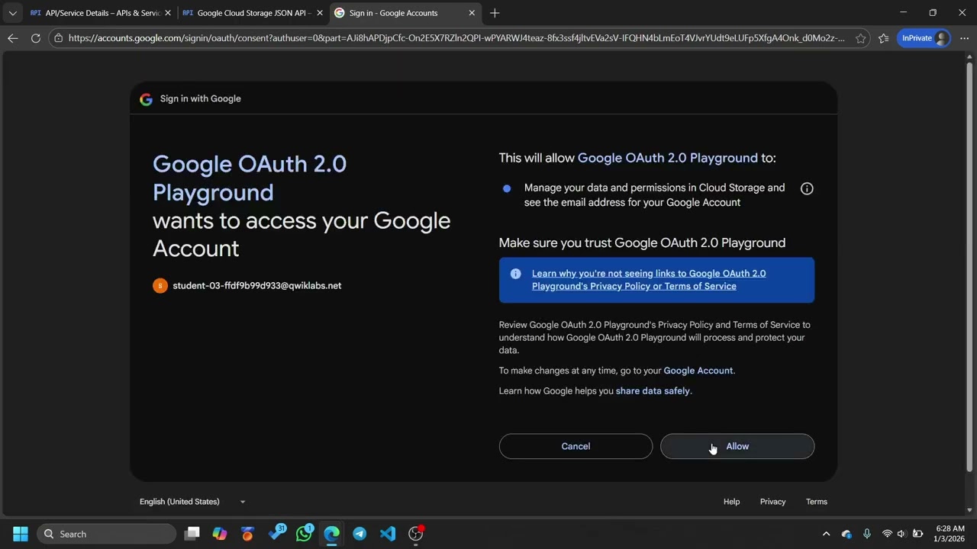This screenshot has width=977, height=549.
Task: Close the API/Service Details tab
Action: [168, 13]
